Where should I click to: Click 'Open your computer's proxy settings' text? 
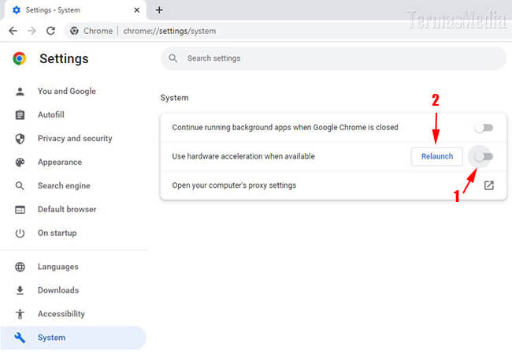[234, 185]
